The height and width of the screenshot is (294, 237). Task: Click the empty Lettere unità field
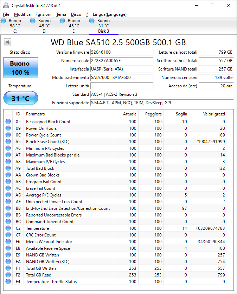pyautogui.click(x=122, y=86)
